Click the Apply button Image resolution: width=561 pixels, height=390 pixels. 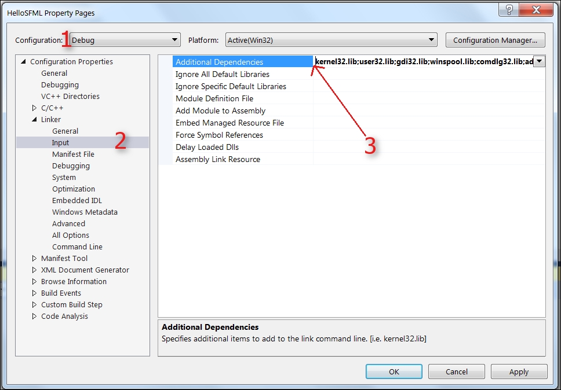coord(519,371)
